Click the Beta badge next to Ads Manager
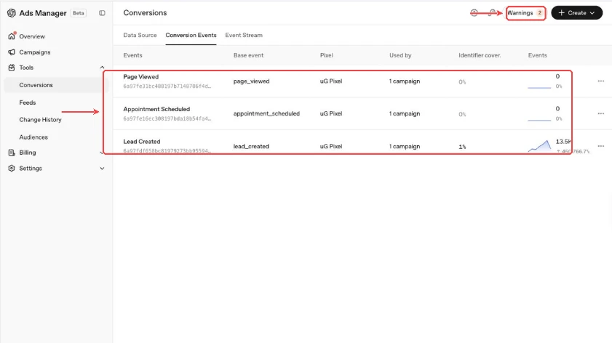Screen dimensions: 612x343 78,13
